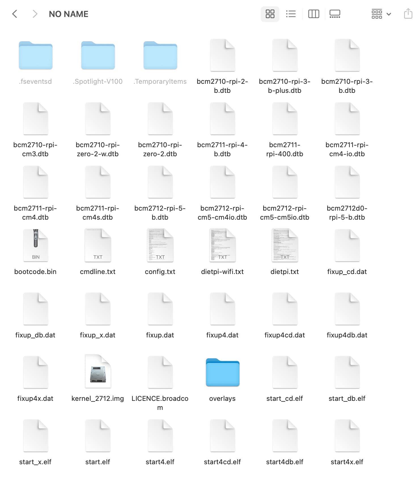Select the bootcode.bin archive icon
The width and height of the screenshot is (416, 492).
[x=36, y=245]
